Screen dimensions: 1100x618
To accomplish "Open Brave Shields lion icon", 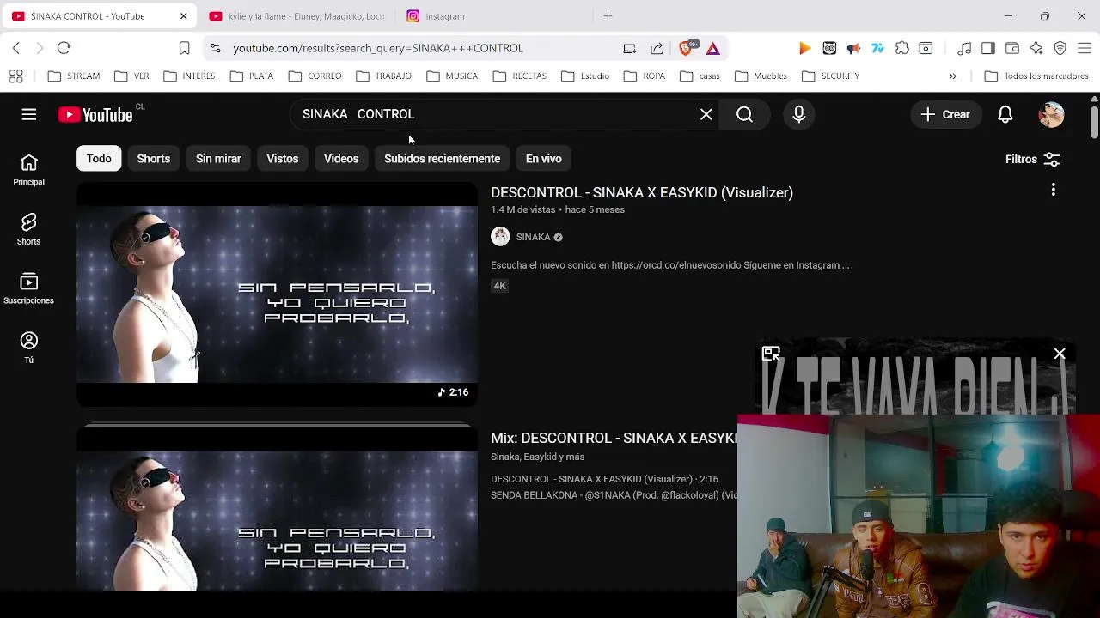I will point(687,48).
